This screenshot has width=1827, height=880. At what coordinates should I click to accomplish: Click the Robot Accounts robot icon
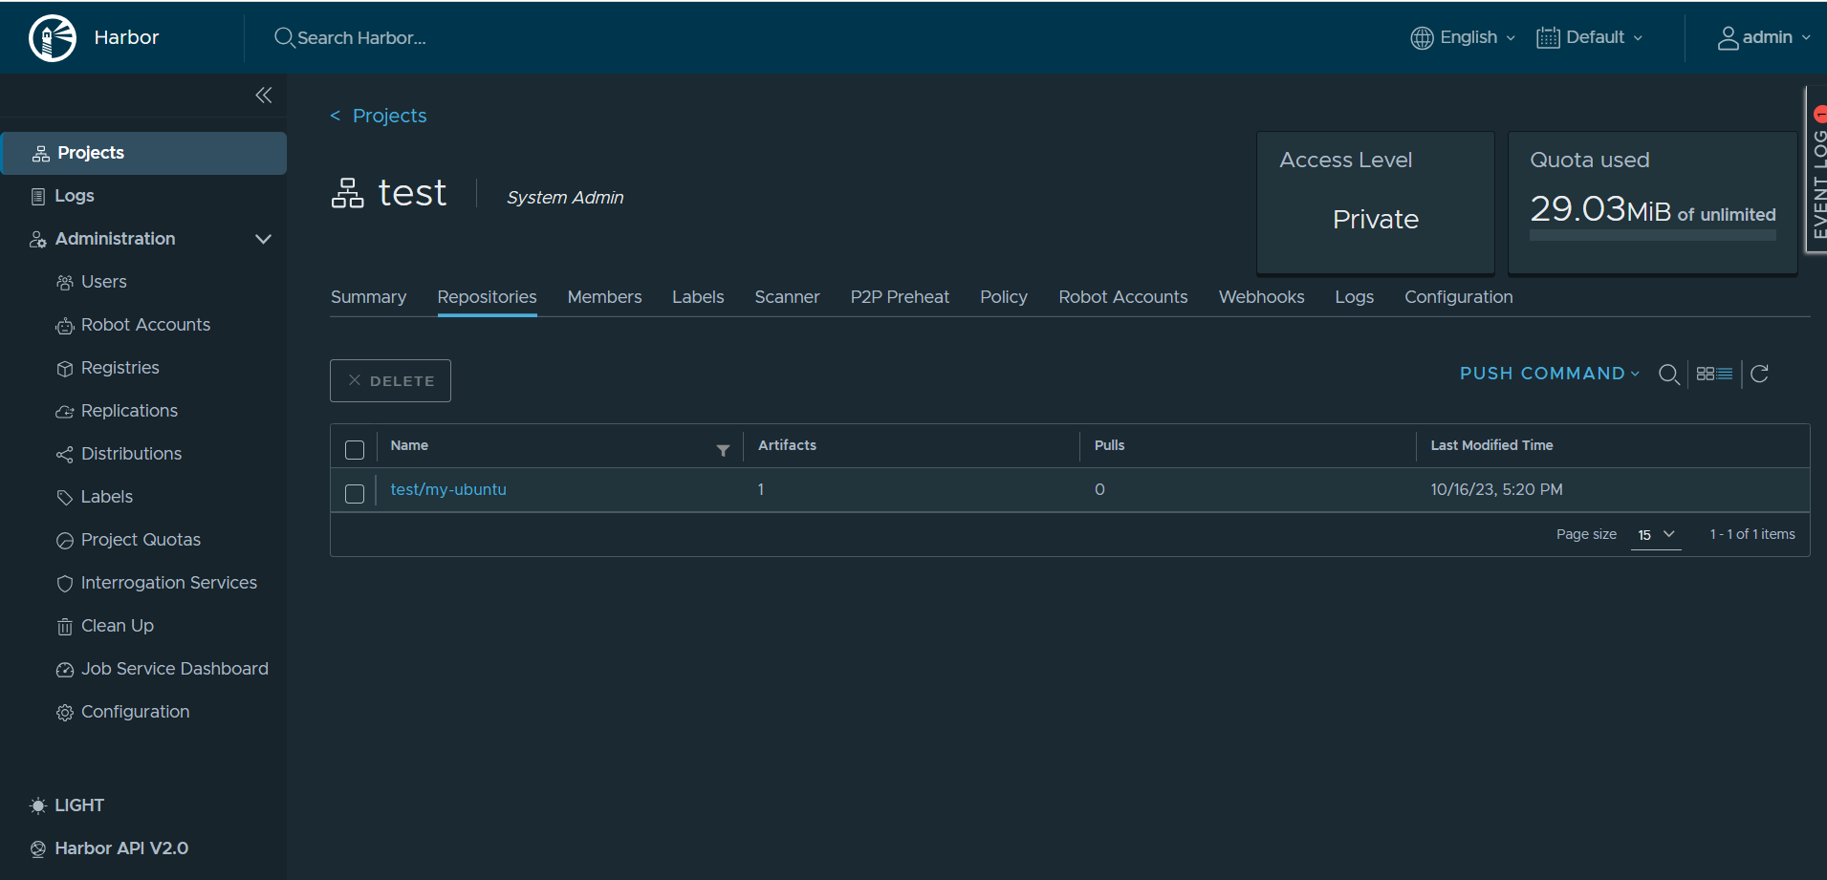[65, 326]
